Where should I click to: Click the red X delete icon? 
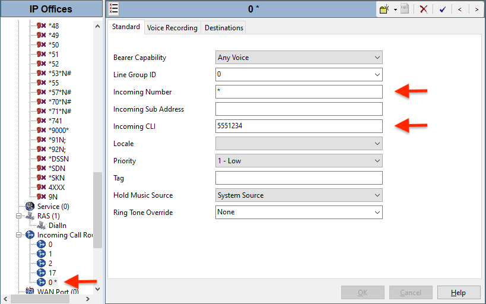coord(423,9)
